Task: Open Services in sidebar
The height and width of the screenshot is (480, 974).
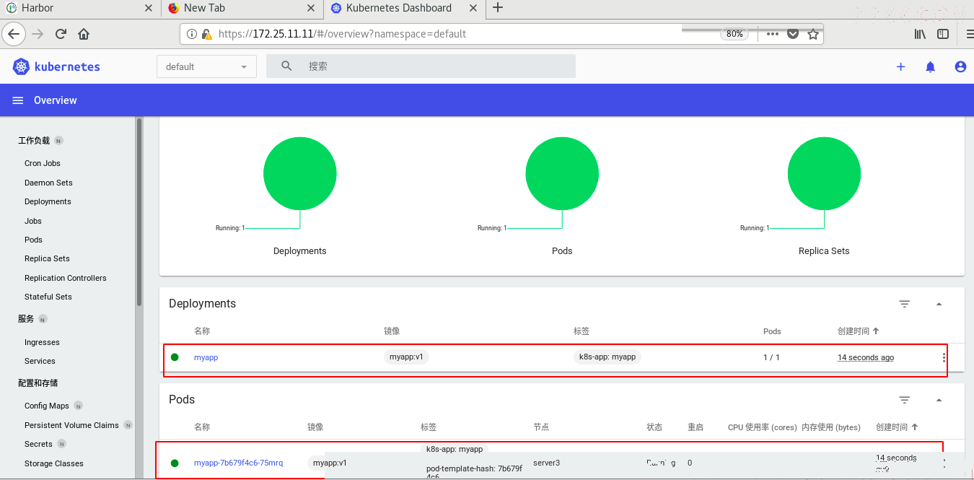Action: click(x=40, y=362)
